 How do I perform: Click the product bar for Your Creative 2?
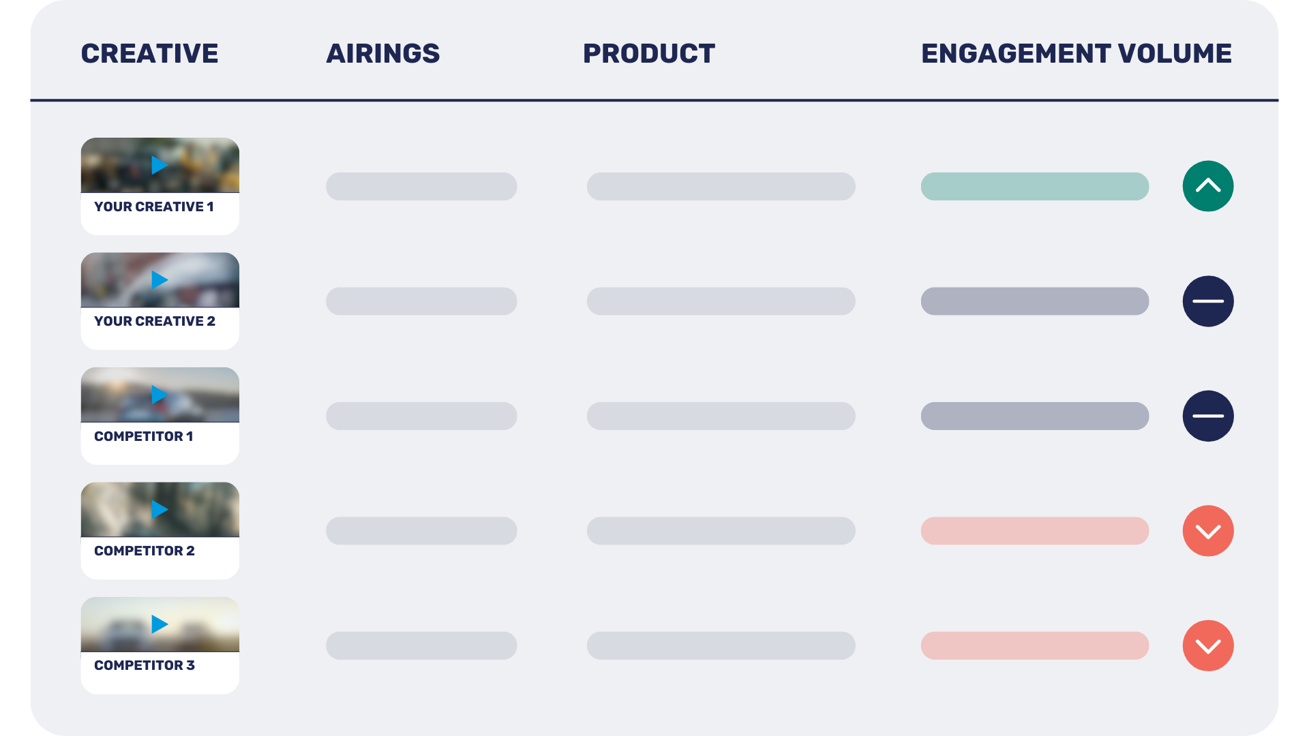click(x=721, y=301)
